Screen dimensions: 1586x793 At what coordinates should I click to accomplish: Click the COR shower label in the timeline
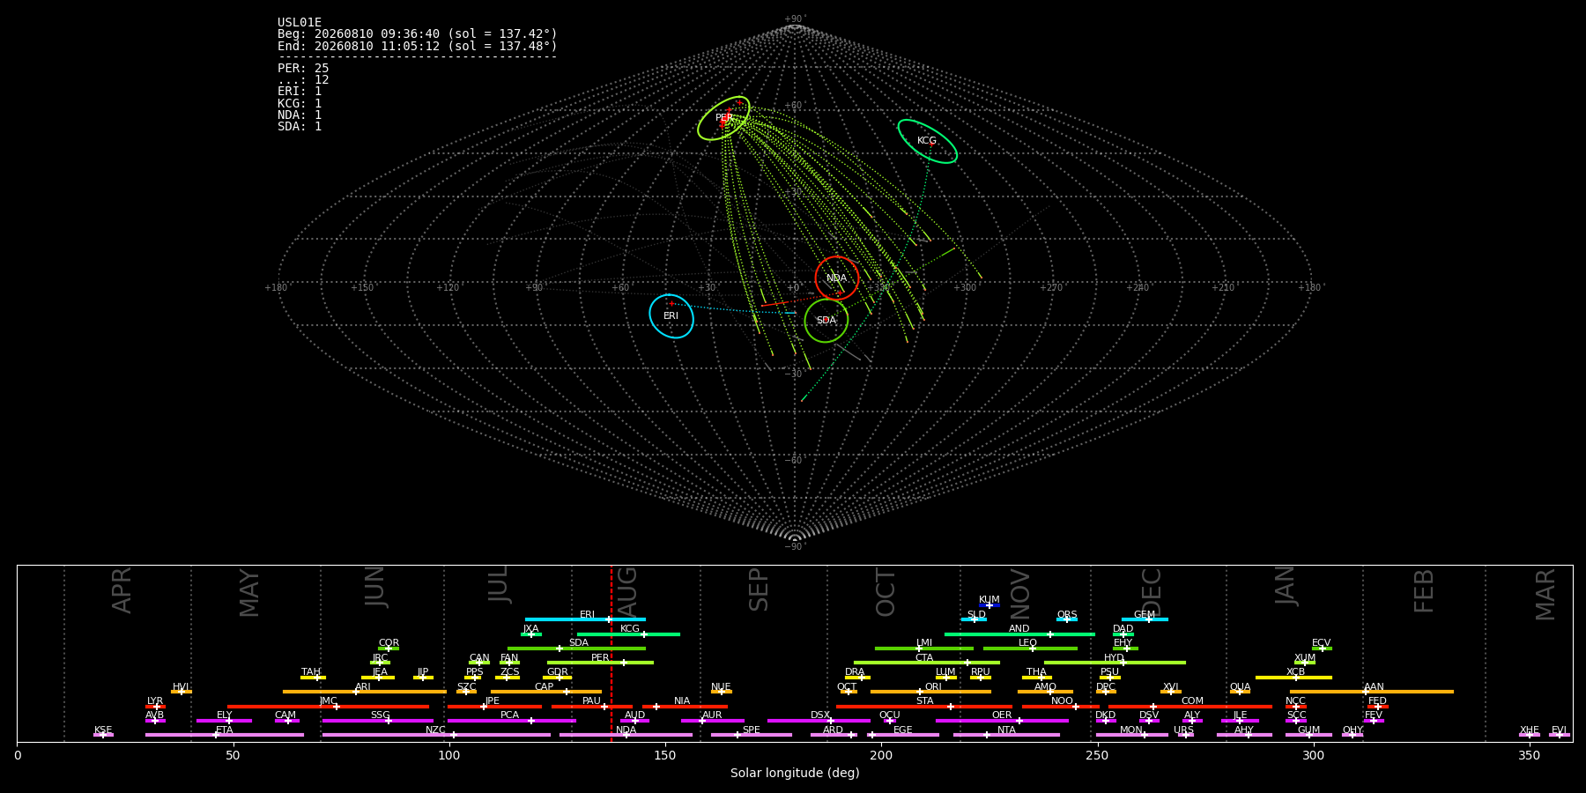click(x=389, y=643)
